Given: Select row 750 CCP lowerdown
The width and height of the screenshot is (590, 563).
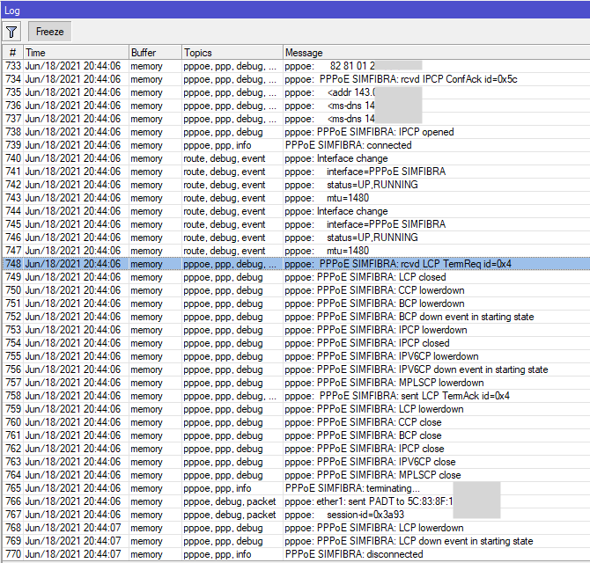Looking at the screenshot, I should [296, 290].
